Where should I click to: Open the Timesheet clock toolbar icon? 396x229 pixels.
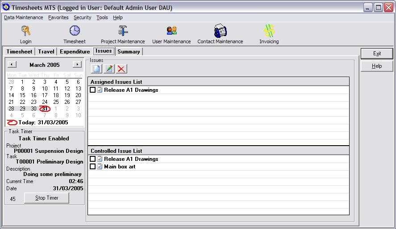tap(75, 31)
